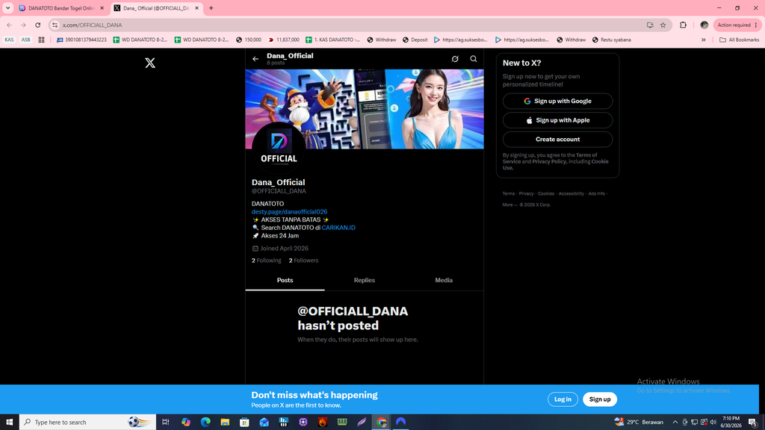Bookmark this page with the star icon

click(x=663, y=25)
